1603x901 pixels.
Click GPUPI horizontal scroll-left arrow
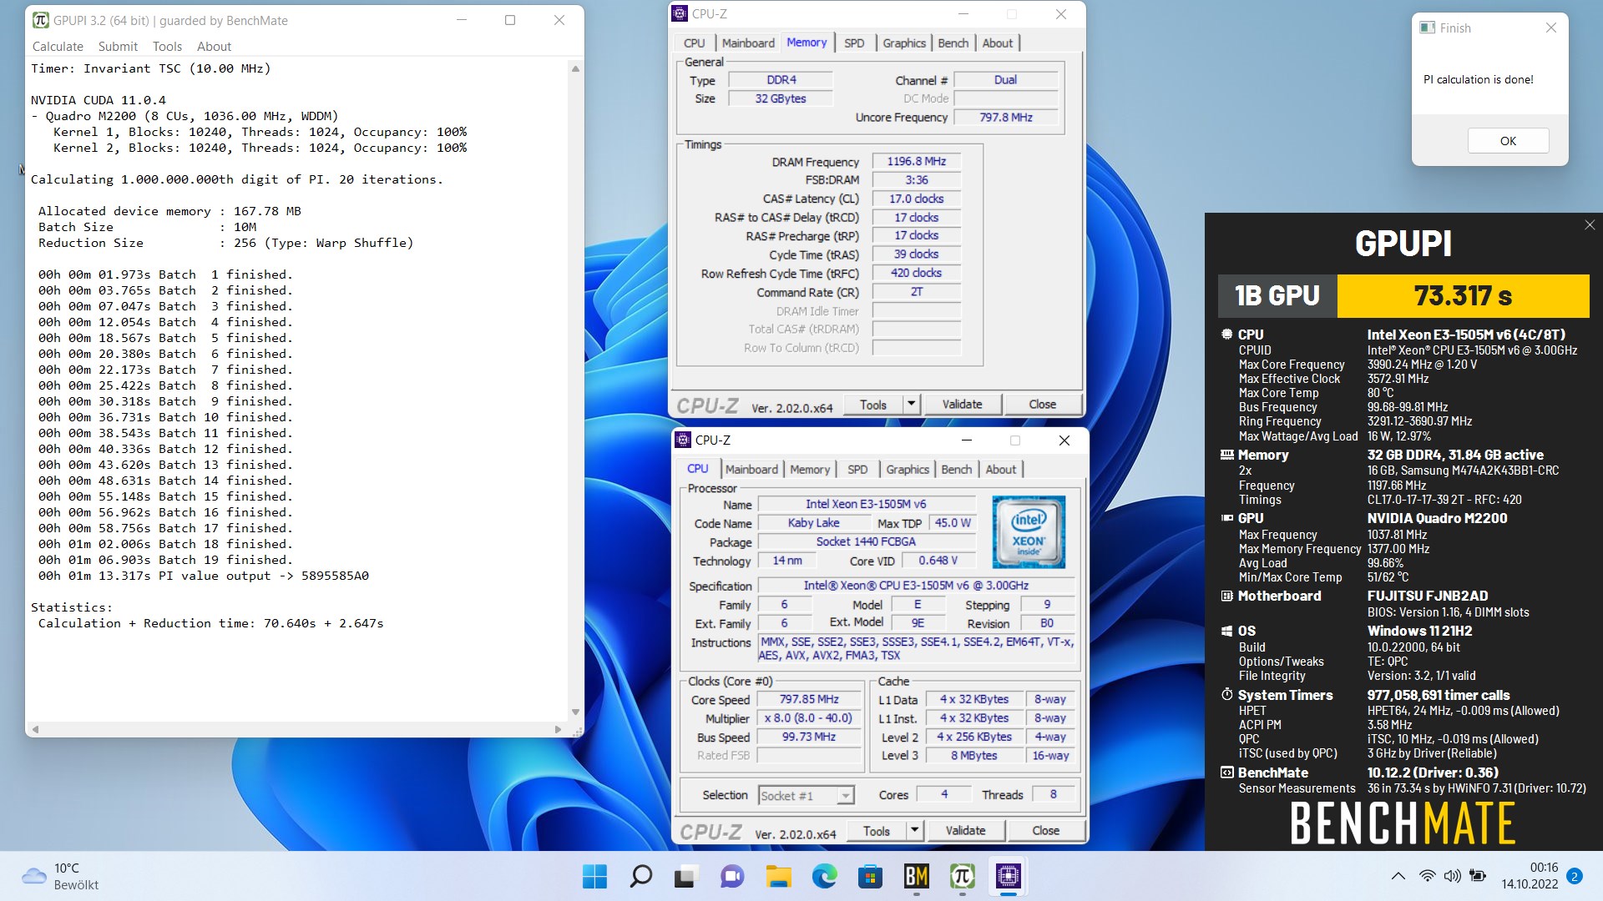[x=35, y=729]
